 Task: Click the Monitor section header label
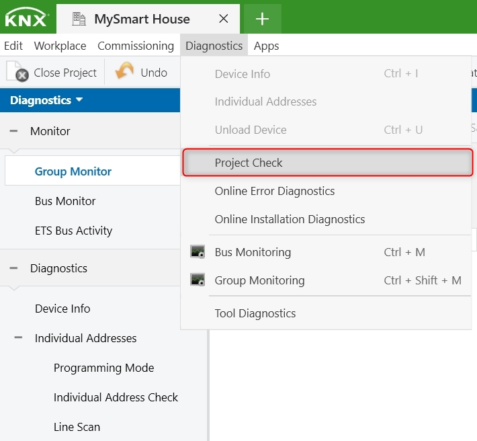pyautogui.click(x=50, y=131)
